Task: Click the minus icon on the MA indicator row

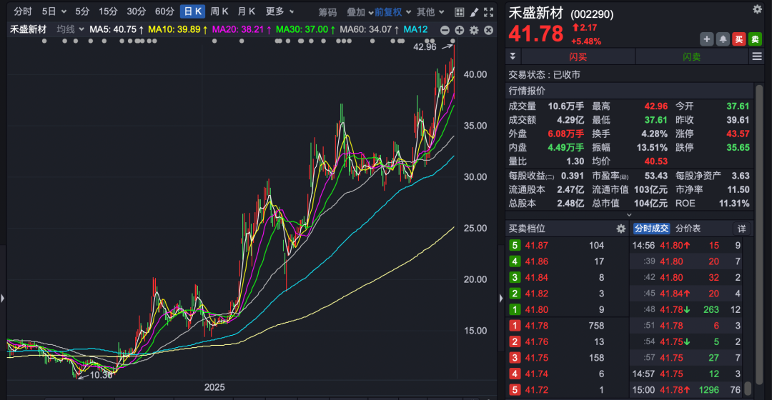Action: (x=445, y=29)
